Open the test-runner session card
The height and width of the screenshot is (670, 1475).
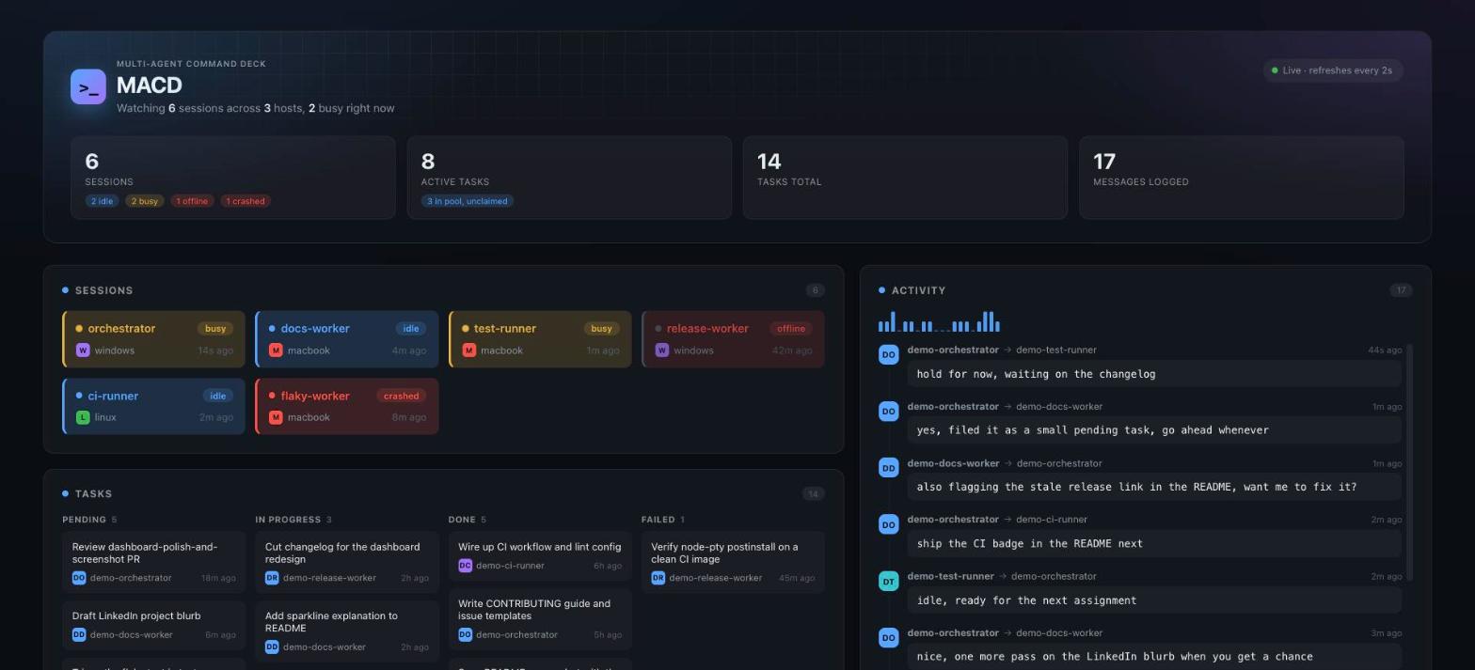(x=540, y=339)
